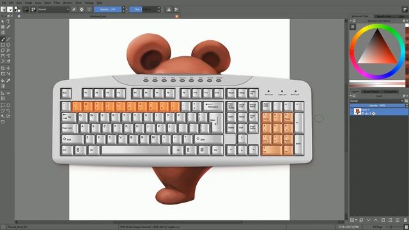The image size is (409, 230).
Task: Open layer properties in Layers docker
Action: click(x=397, y=220)
